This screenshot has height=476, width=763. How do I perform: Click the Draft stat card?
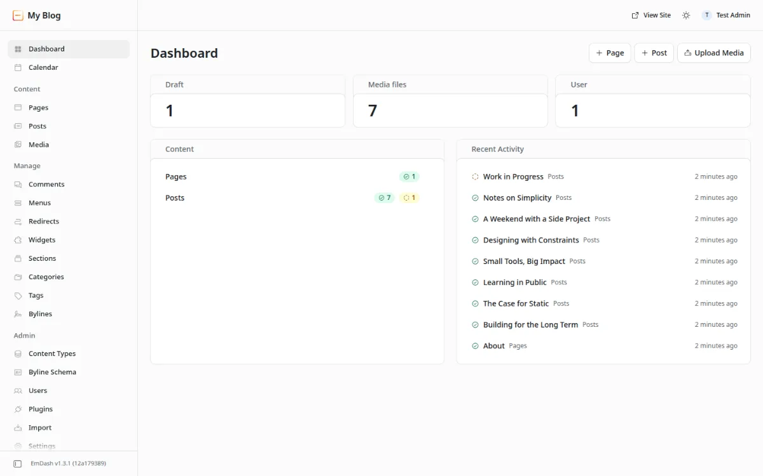pyautogui.click(x=248, y=101)
